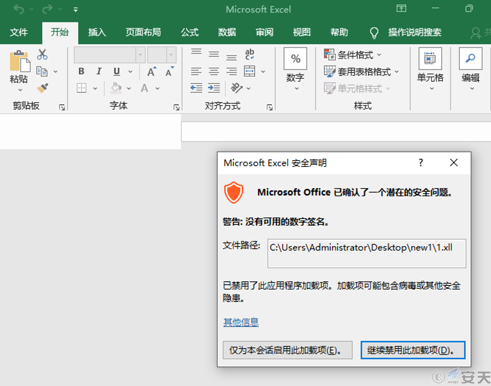This screenshot has width=491, height=386.
Task: Open Customize Quick Access Toolbar dropdown
Action: point(75,10)
